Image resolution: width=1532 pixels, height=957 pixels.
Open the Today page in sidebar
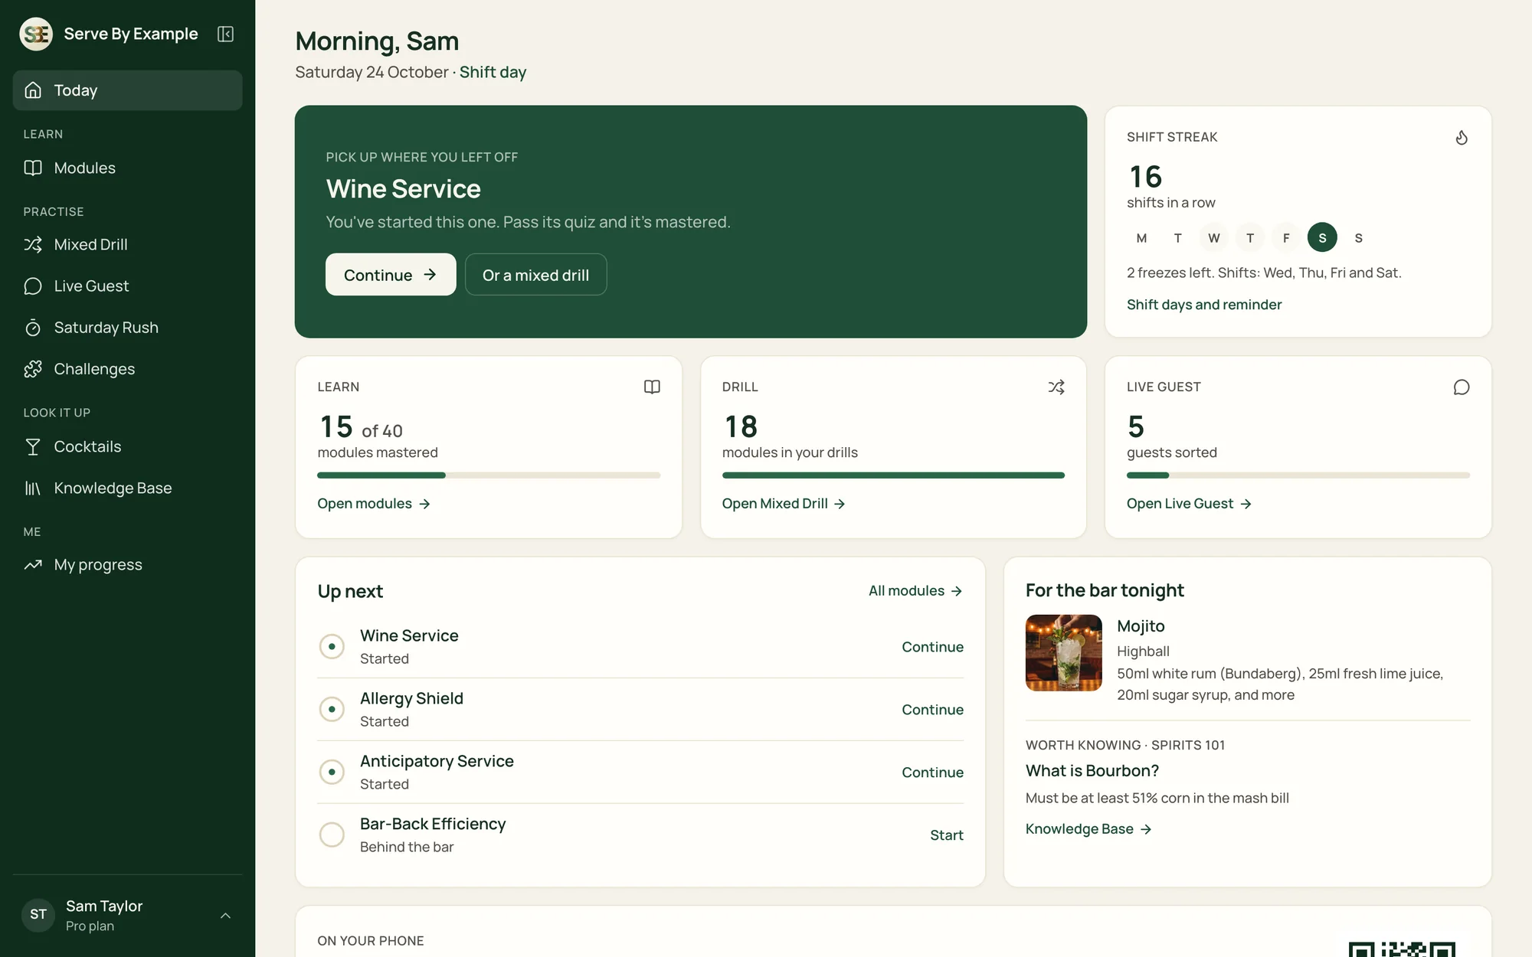[127, 90]
